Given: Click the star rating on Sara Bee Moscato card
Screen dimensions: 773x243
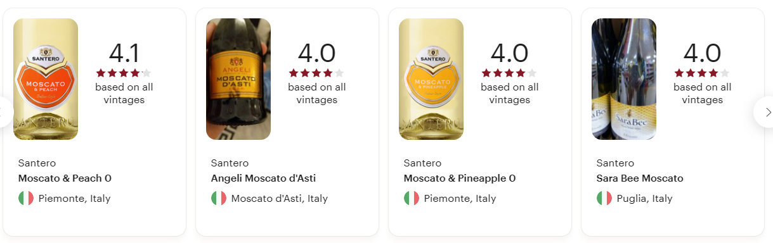Looking at the screenshot, I should [x=702, y=73].
